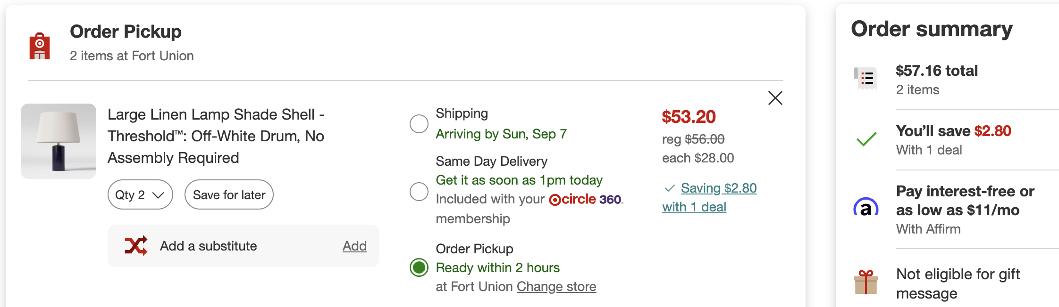Click the green savings checkmark icon
The height and width of the screenshot is (307, 1059).
pyautogui.click(x=866, y=139)
